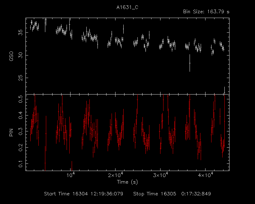Click the Time (s) x-axis label
The height and width of the screenshot is (204, 255).
127,182
